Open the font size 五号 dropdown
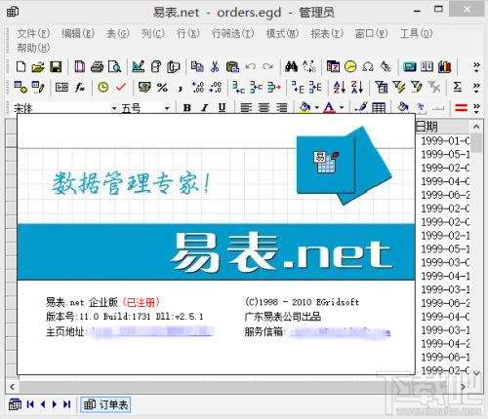The height and width of the screenshot is (419, 488). pyautogui.click(x=167, y=108)
